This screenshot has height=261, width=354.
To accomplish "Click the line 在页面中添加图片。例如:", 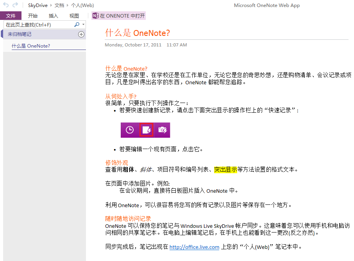I will 138,183.
